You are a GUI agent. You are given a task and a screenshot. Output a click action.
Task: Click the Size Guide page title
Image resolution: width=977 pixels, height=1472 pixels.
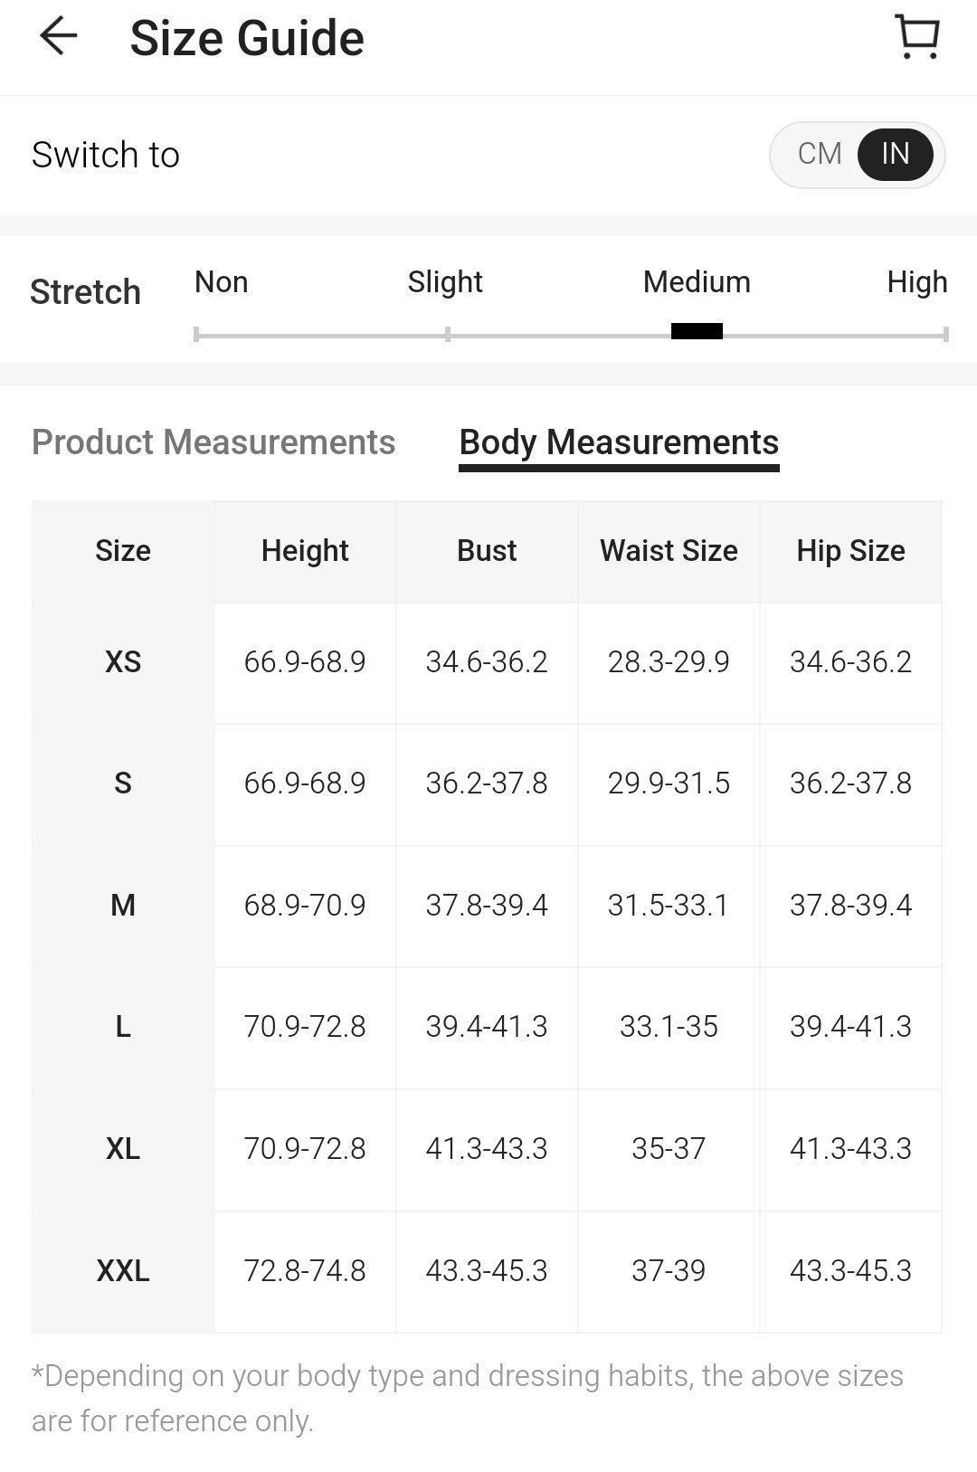tap(247, 38)
